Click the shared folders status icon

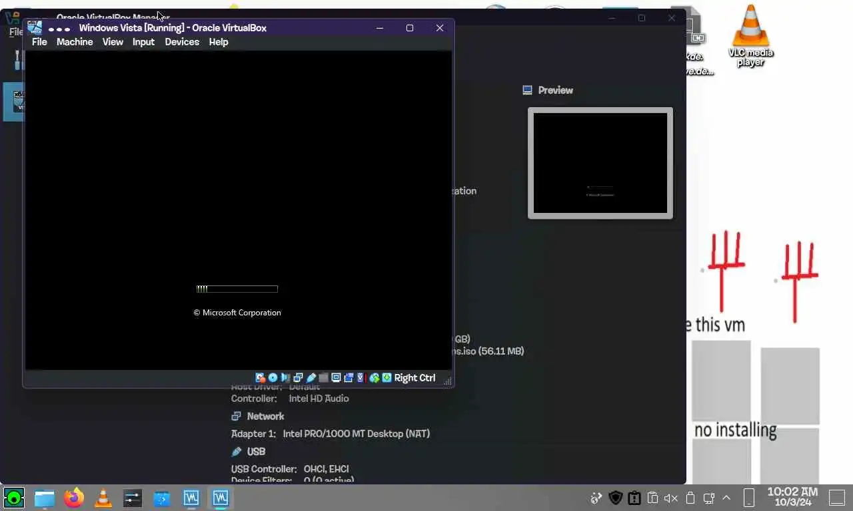click(323, 378)
